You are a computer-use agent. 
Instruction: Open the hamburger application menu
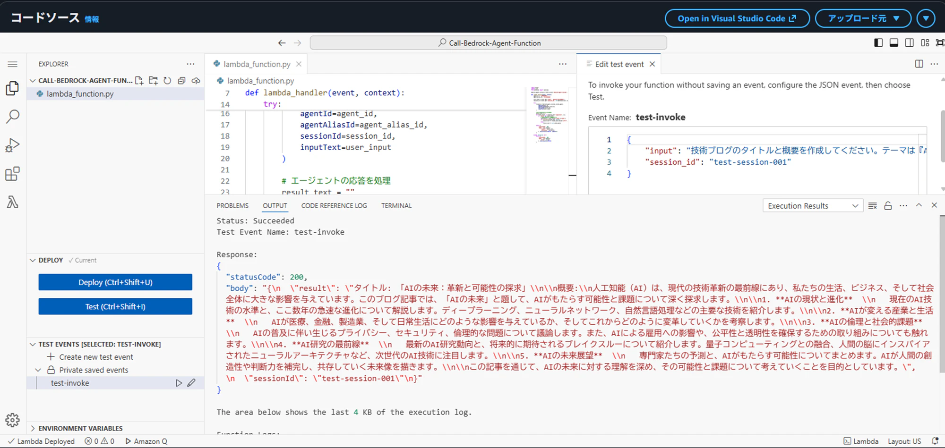(x=13, y=64)
